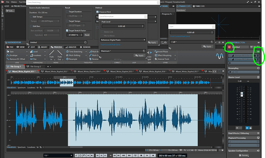Open the Reference Digital Peaks dropdown

[123, 40]
